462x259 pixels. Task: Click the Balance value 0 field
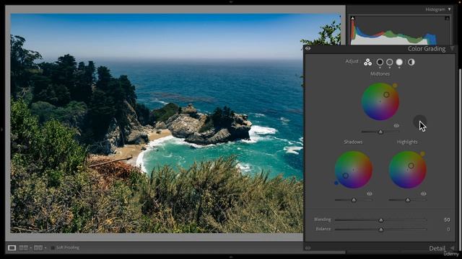click(448, 230)
